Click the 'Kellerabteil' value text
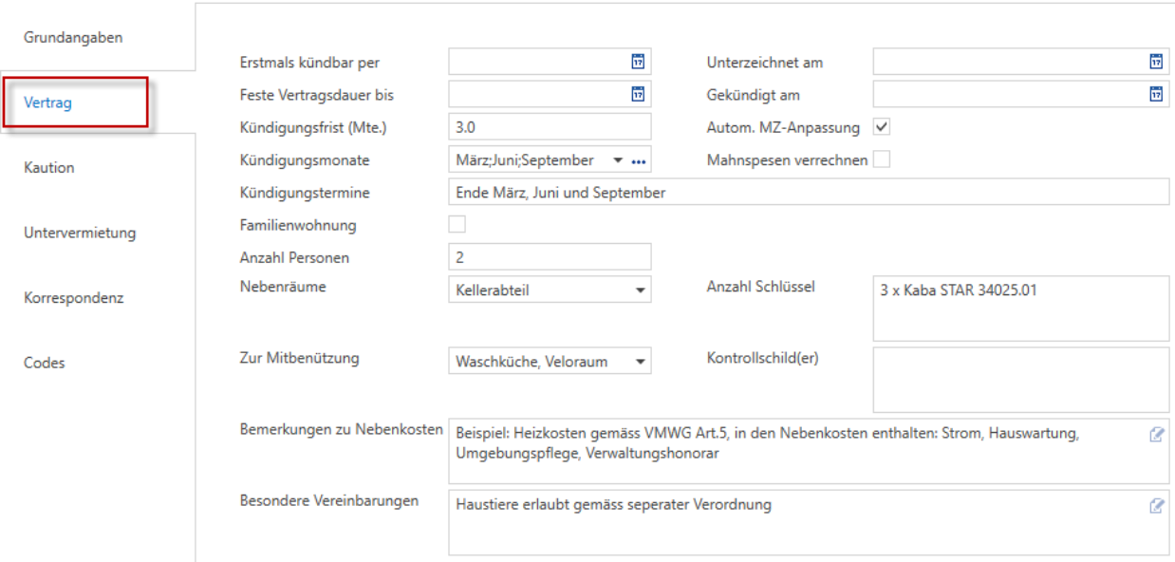 tap(493, 290)
